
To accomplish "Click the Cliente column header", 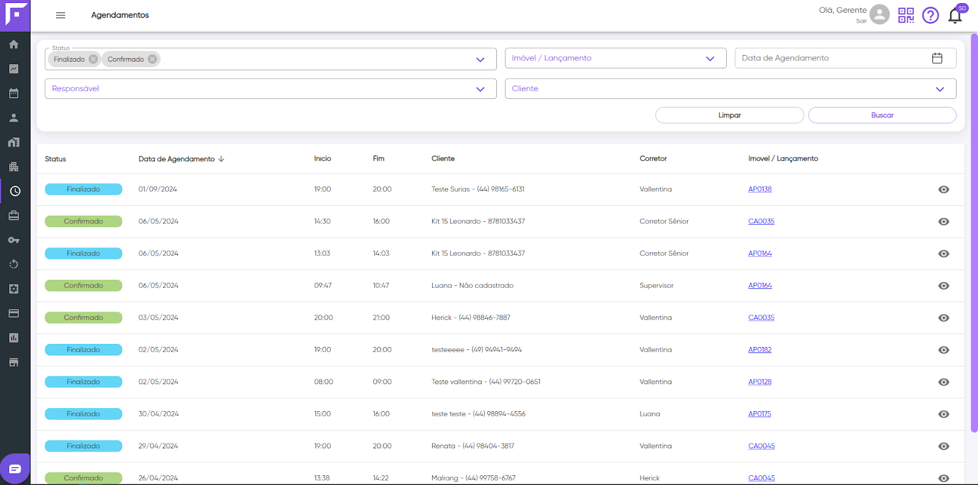I will click(x=443, y=158).
